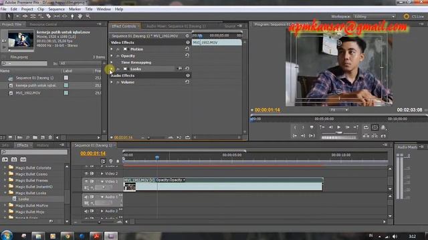428x240 pixels.
Task: Step forward one frame in Program monitor
Action: (x=347, y=127)
